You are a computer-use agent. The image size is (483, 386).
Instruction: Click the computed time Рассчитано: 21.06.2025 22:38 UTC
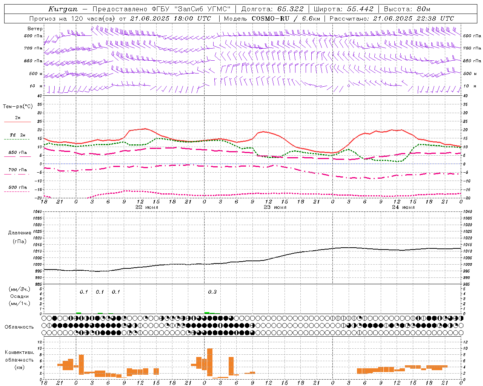(392, 18)
